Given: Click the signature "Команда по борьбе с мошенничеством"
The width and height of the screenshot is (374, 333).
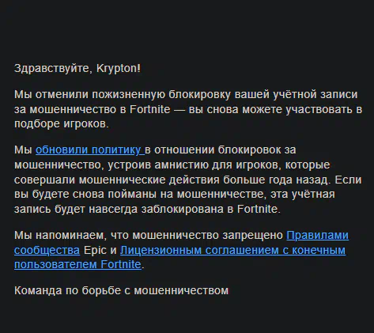Looking at the screenshot, I should 121,290.
